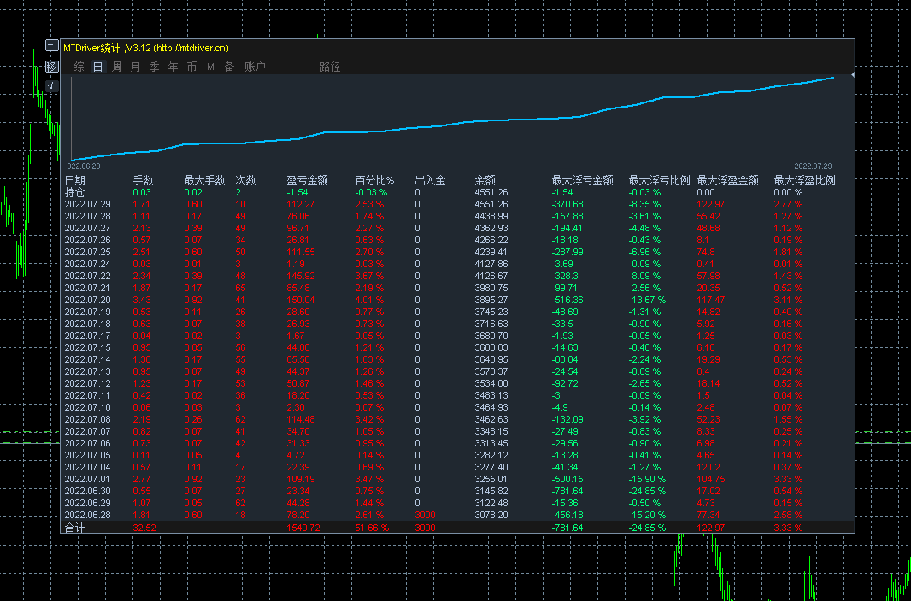This screenshot has height=601, width=911.
Task: Click the 合计 total row label
Action: coord(75,528)
